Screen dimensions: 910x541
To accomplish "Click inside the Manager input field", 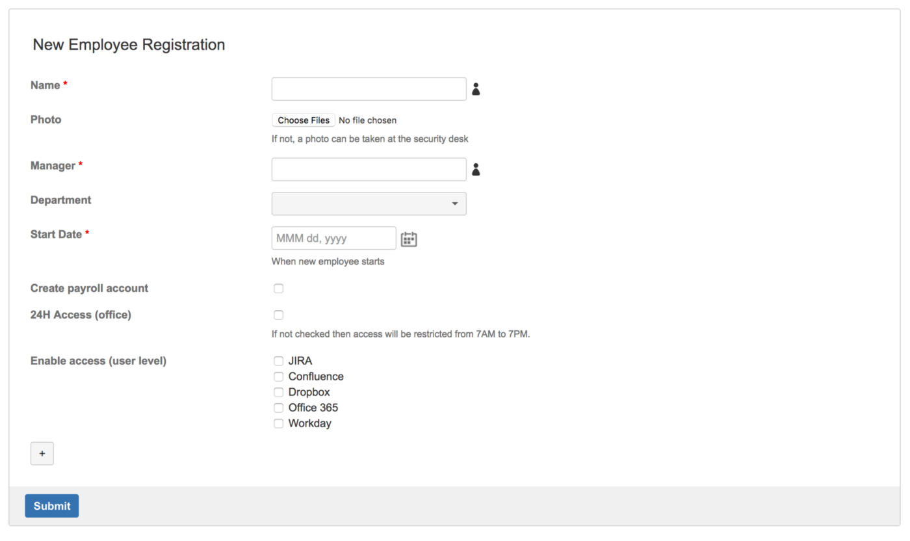I will tap(369, 169).
